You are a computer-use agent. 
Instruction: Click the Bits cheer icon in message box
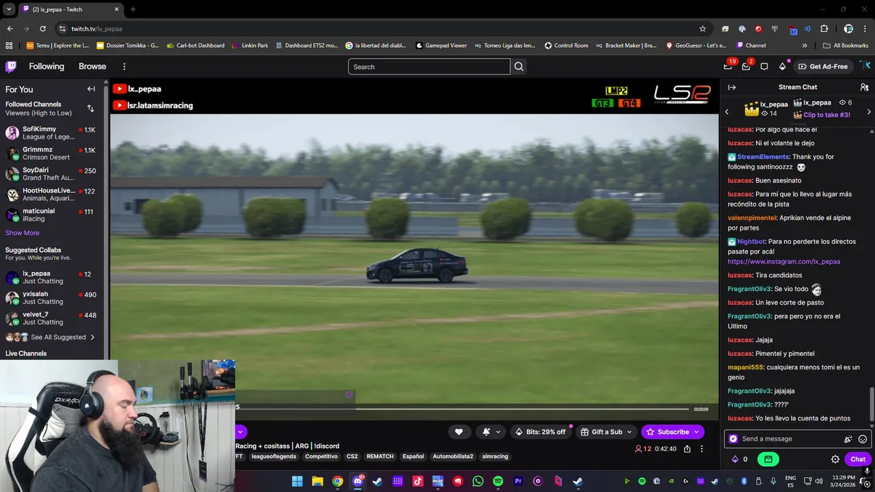coord(848,439)
